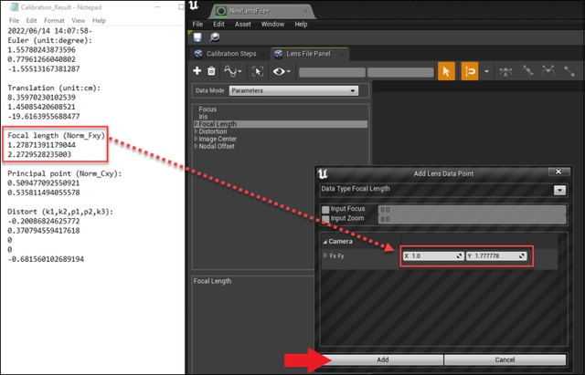Click the fit-to-frame icon in the toolbar
585x375 pixels.
tap(257, 71)
